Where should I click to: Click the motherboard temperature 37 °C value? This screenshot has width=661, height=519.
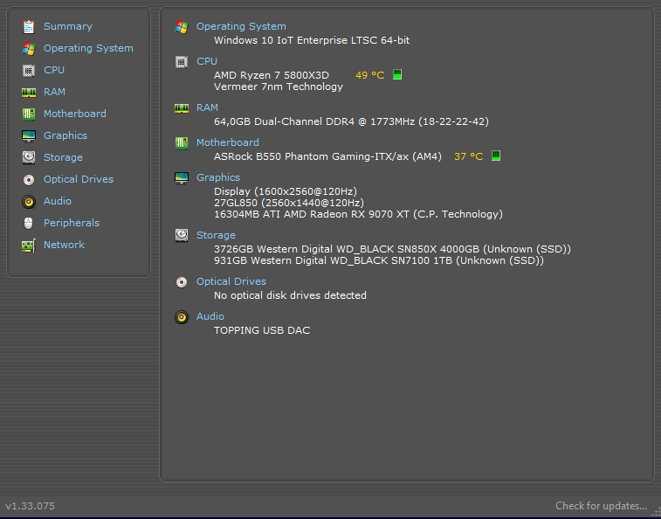468,156
